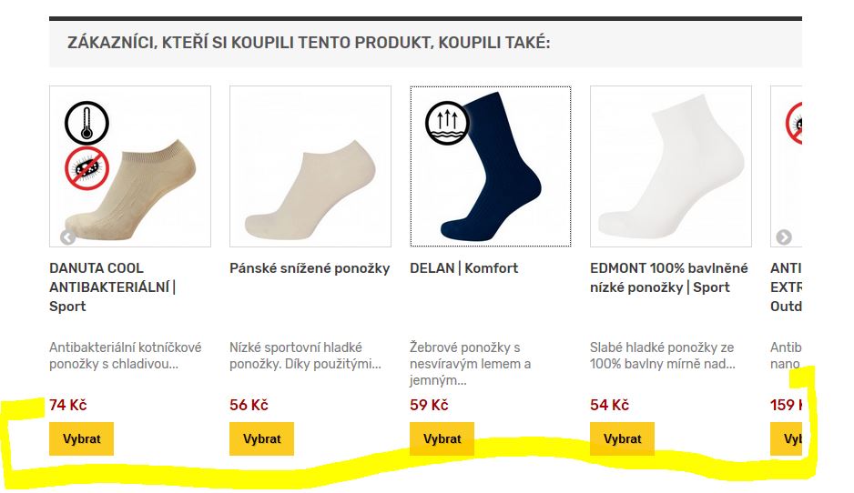This screenshot has width=854, height=493.
Task: Click the left carousel arrow
Action: 67,237
